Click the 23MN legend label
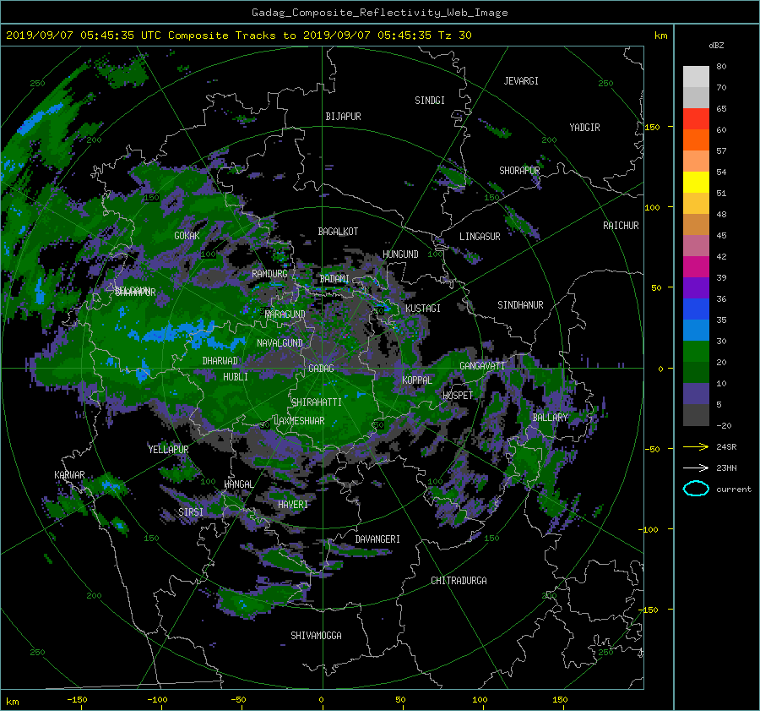 click(x=726, y=468)
